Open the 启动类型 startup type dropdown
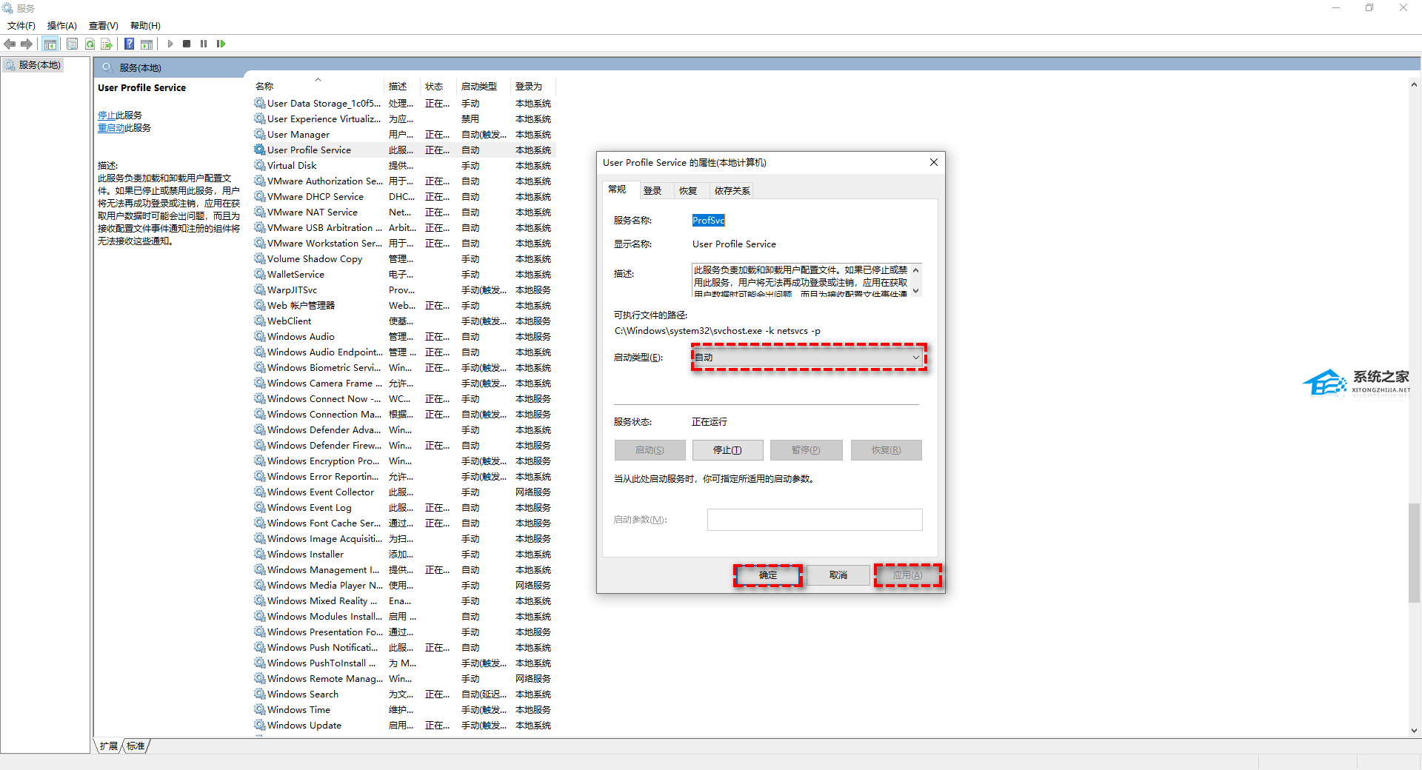 [x=808, y=358]
